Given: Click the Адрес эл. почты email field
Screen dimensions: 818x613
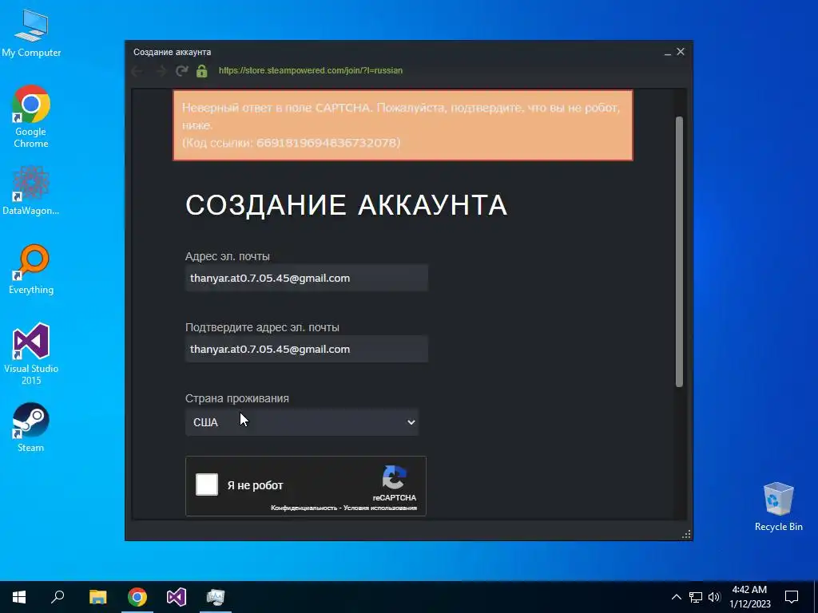Looking at the screenshot, I should pos(307,278).
